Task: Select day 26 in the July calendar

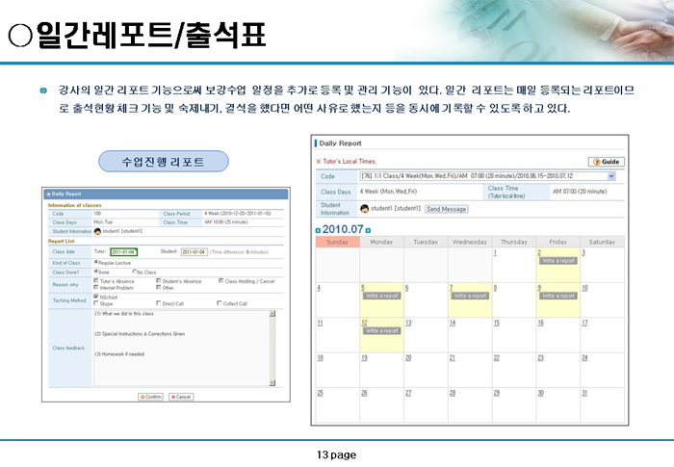Action: coord(364,393)
